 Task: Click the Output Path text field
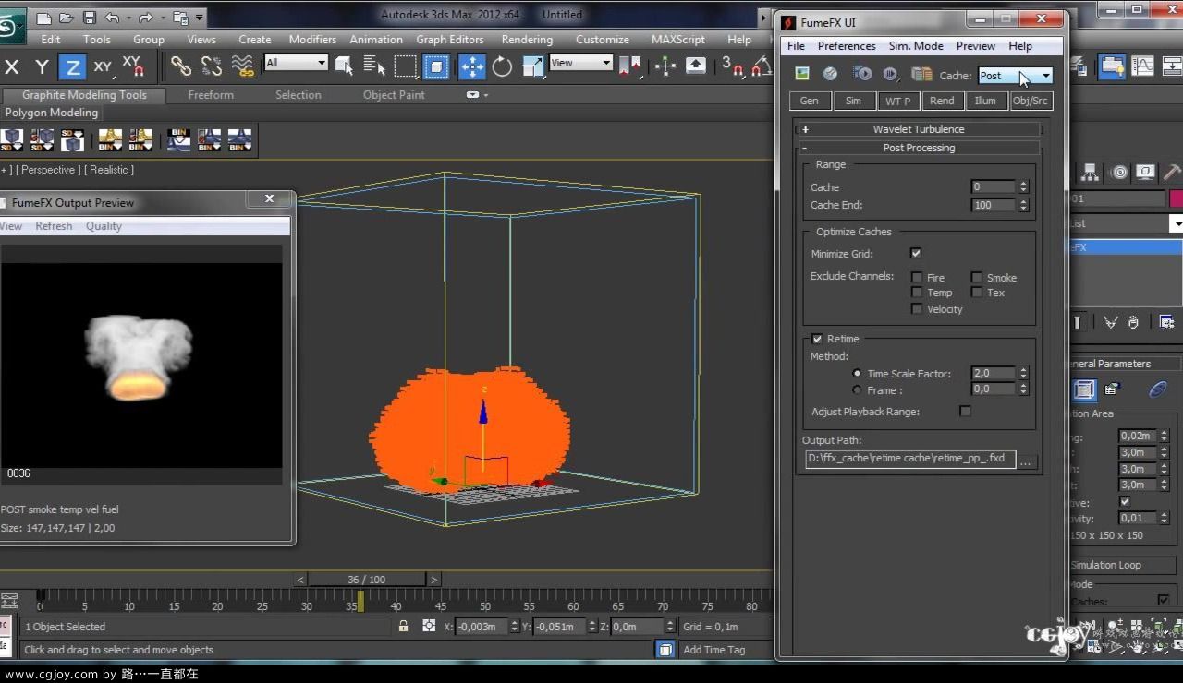coord(910,459)
